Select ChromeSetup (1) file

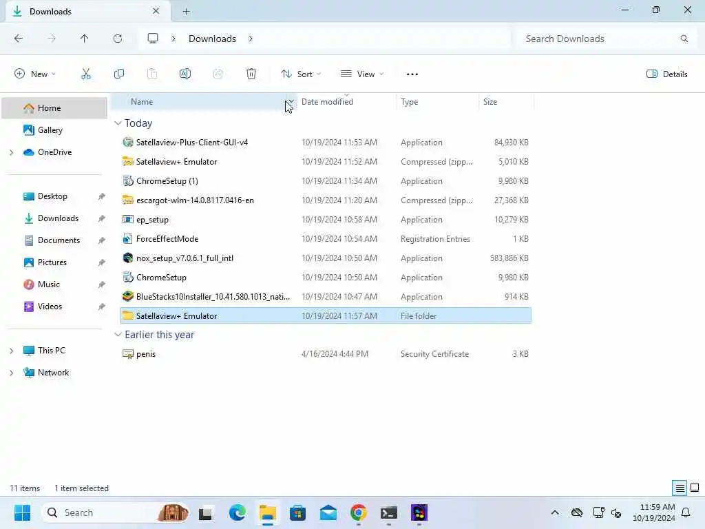326,181
